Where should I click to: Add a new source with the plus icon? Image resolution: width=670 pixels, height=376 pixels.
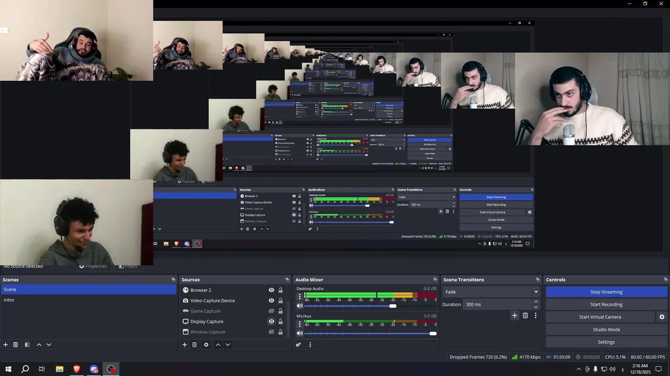(x=184, y=345)
